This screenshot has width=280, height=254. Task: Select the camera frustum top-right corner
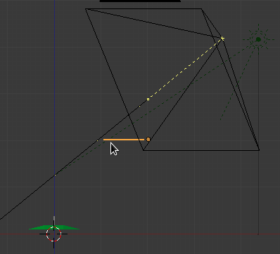(x=201, y=9)
